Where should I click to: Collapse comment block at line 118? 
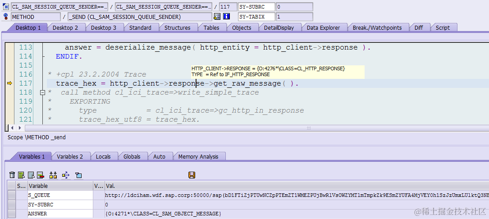(43, 93)
